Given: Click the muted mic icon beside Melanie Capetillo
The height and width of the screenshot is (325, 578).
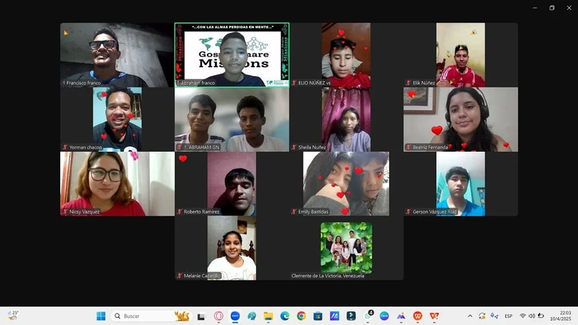Looking at the screenshot, I should pyautogui.click(x=180, y=276).
